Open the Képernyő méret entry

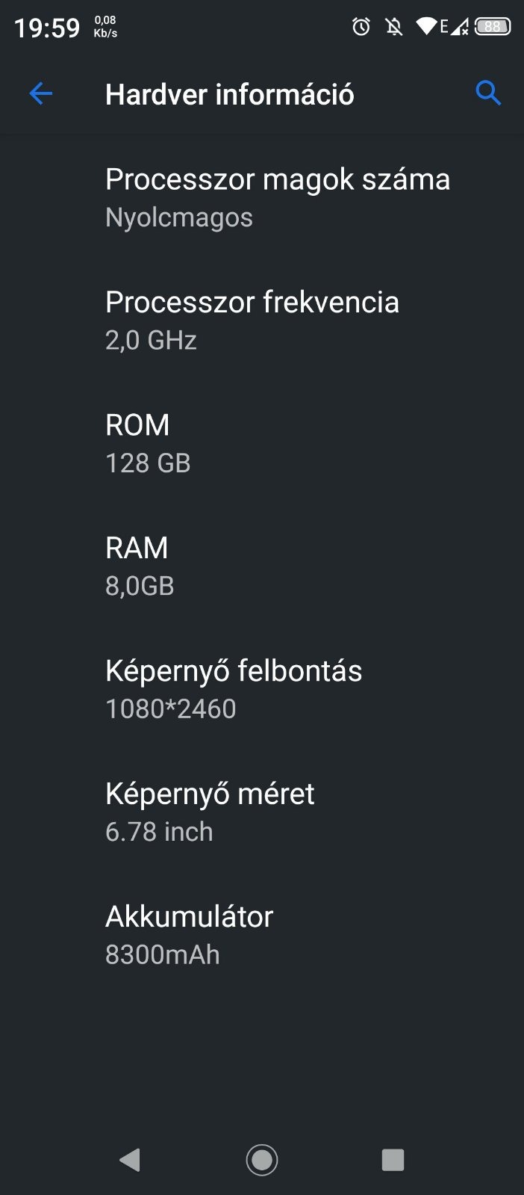pos(209,811)
